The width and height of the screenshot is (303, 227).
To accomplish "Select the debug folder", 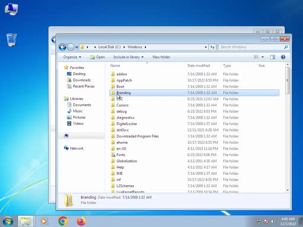I will point(122,111).
